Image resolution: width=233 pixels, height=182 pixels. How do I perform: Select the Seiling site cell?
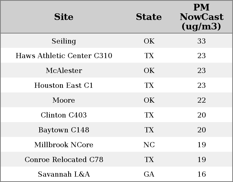click(x=64, y=41)
